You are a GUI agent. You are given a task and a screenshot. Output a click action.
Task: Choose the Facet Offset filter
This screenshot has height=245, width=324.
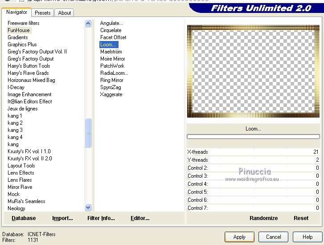click(113, 37)
